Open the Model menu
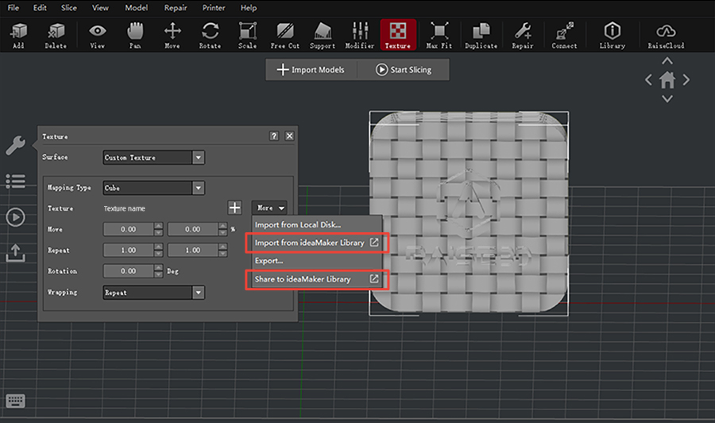The height and width of the screenshot is (423, 715). (x=137, y=8)
